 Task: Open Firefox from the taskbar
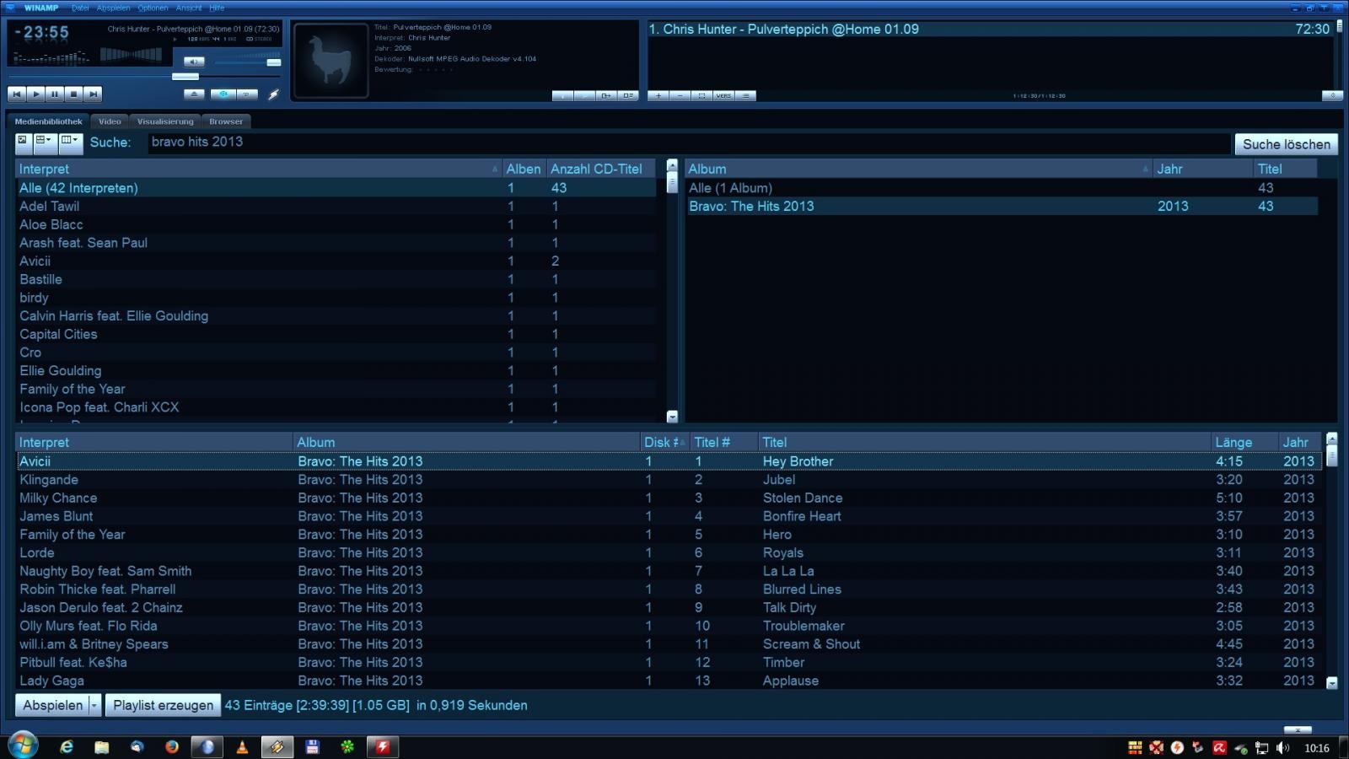pyautogui.click(x=172, y=746)
